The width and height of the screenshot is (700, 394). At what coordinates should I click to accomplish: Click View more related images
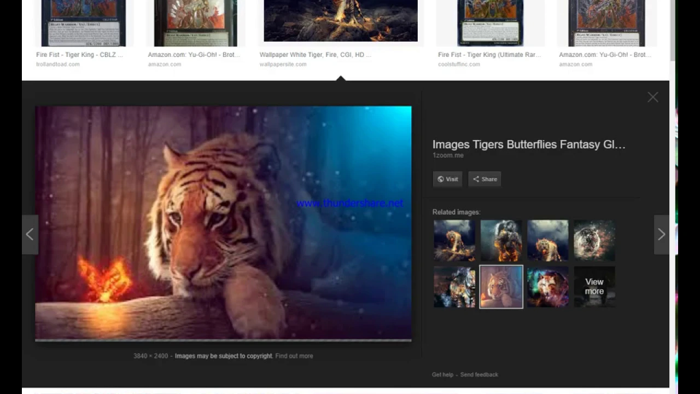pos(594,287)
